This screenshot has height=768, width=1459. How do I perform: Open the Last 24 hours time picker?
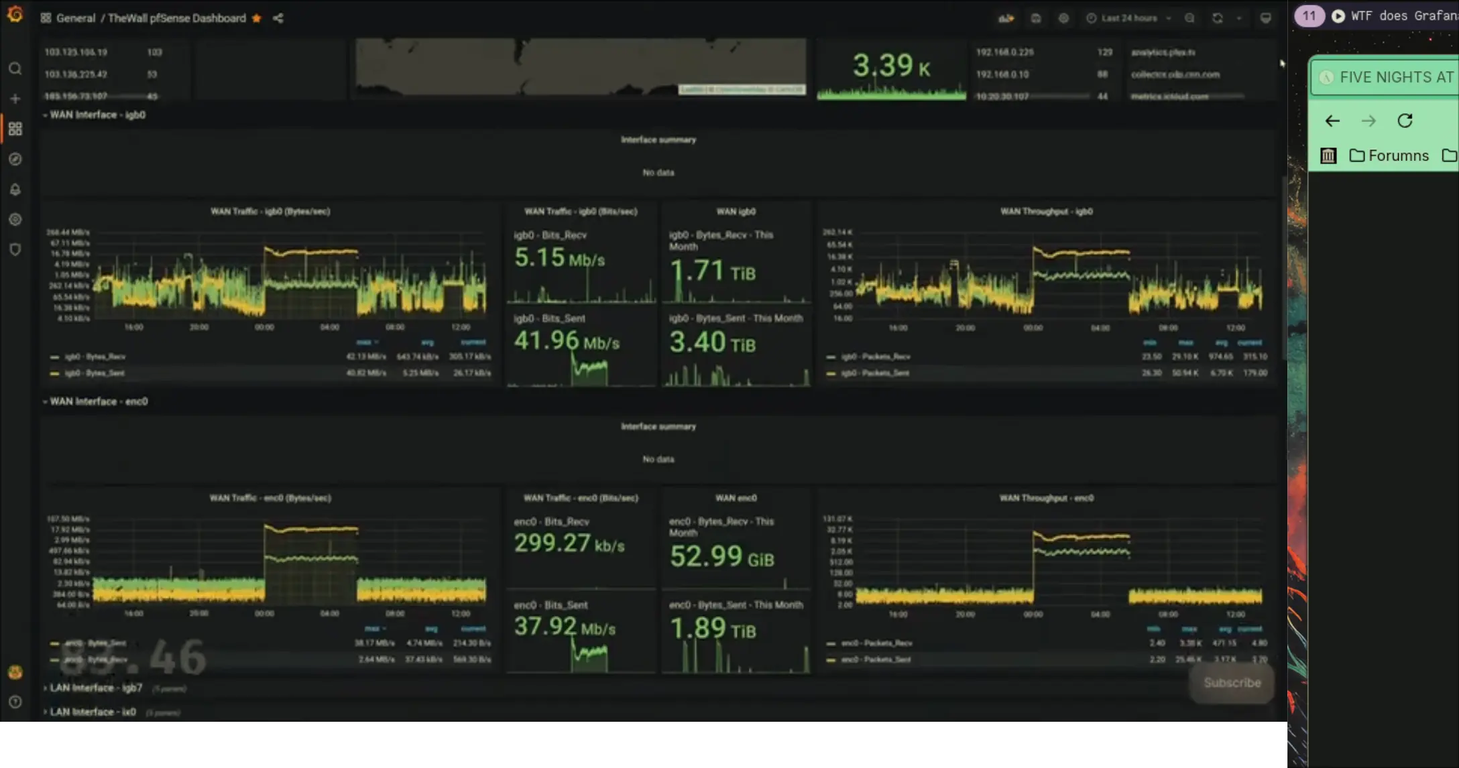[1128, 18]
